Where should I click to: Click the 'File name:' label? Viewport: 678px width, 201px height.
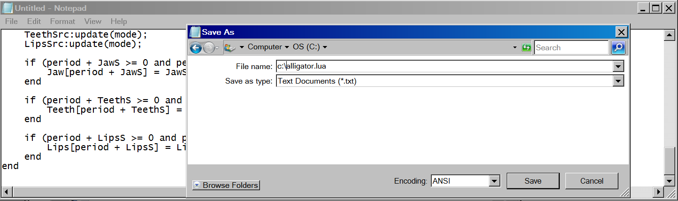click(x=254, y=66)
